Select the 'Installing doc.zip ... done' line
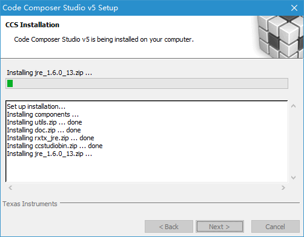The height and width of the screenshot is (237, 304). coord(44,130)
